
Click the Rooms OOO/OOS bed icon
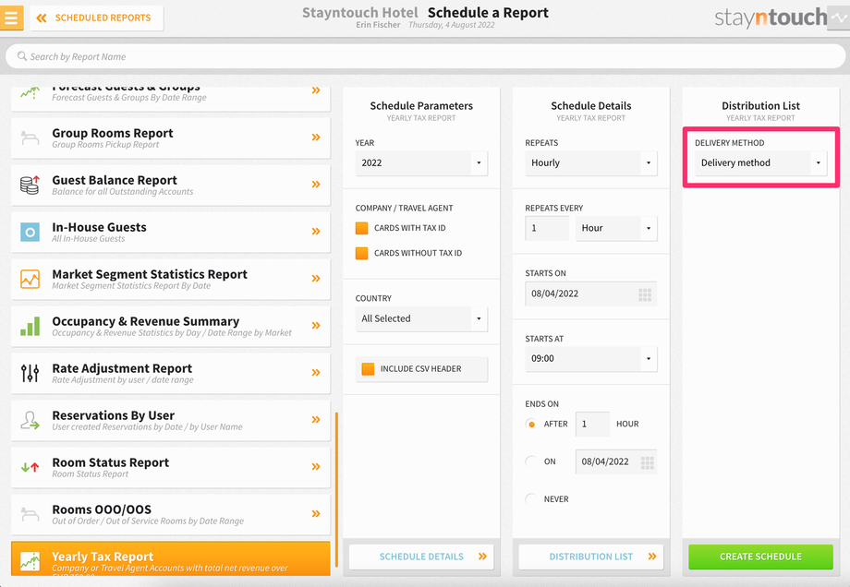(30, 514)
